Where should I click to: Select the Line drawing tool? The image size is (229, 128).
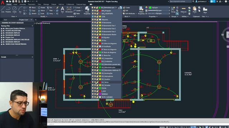point(3,10)
